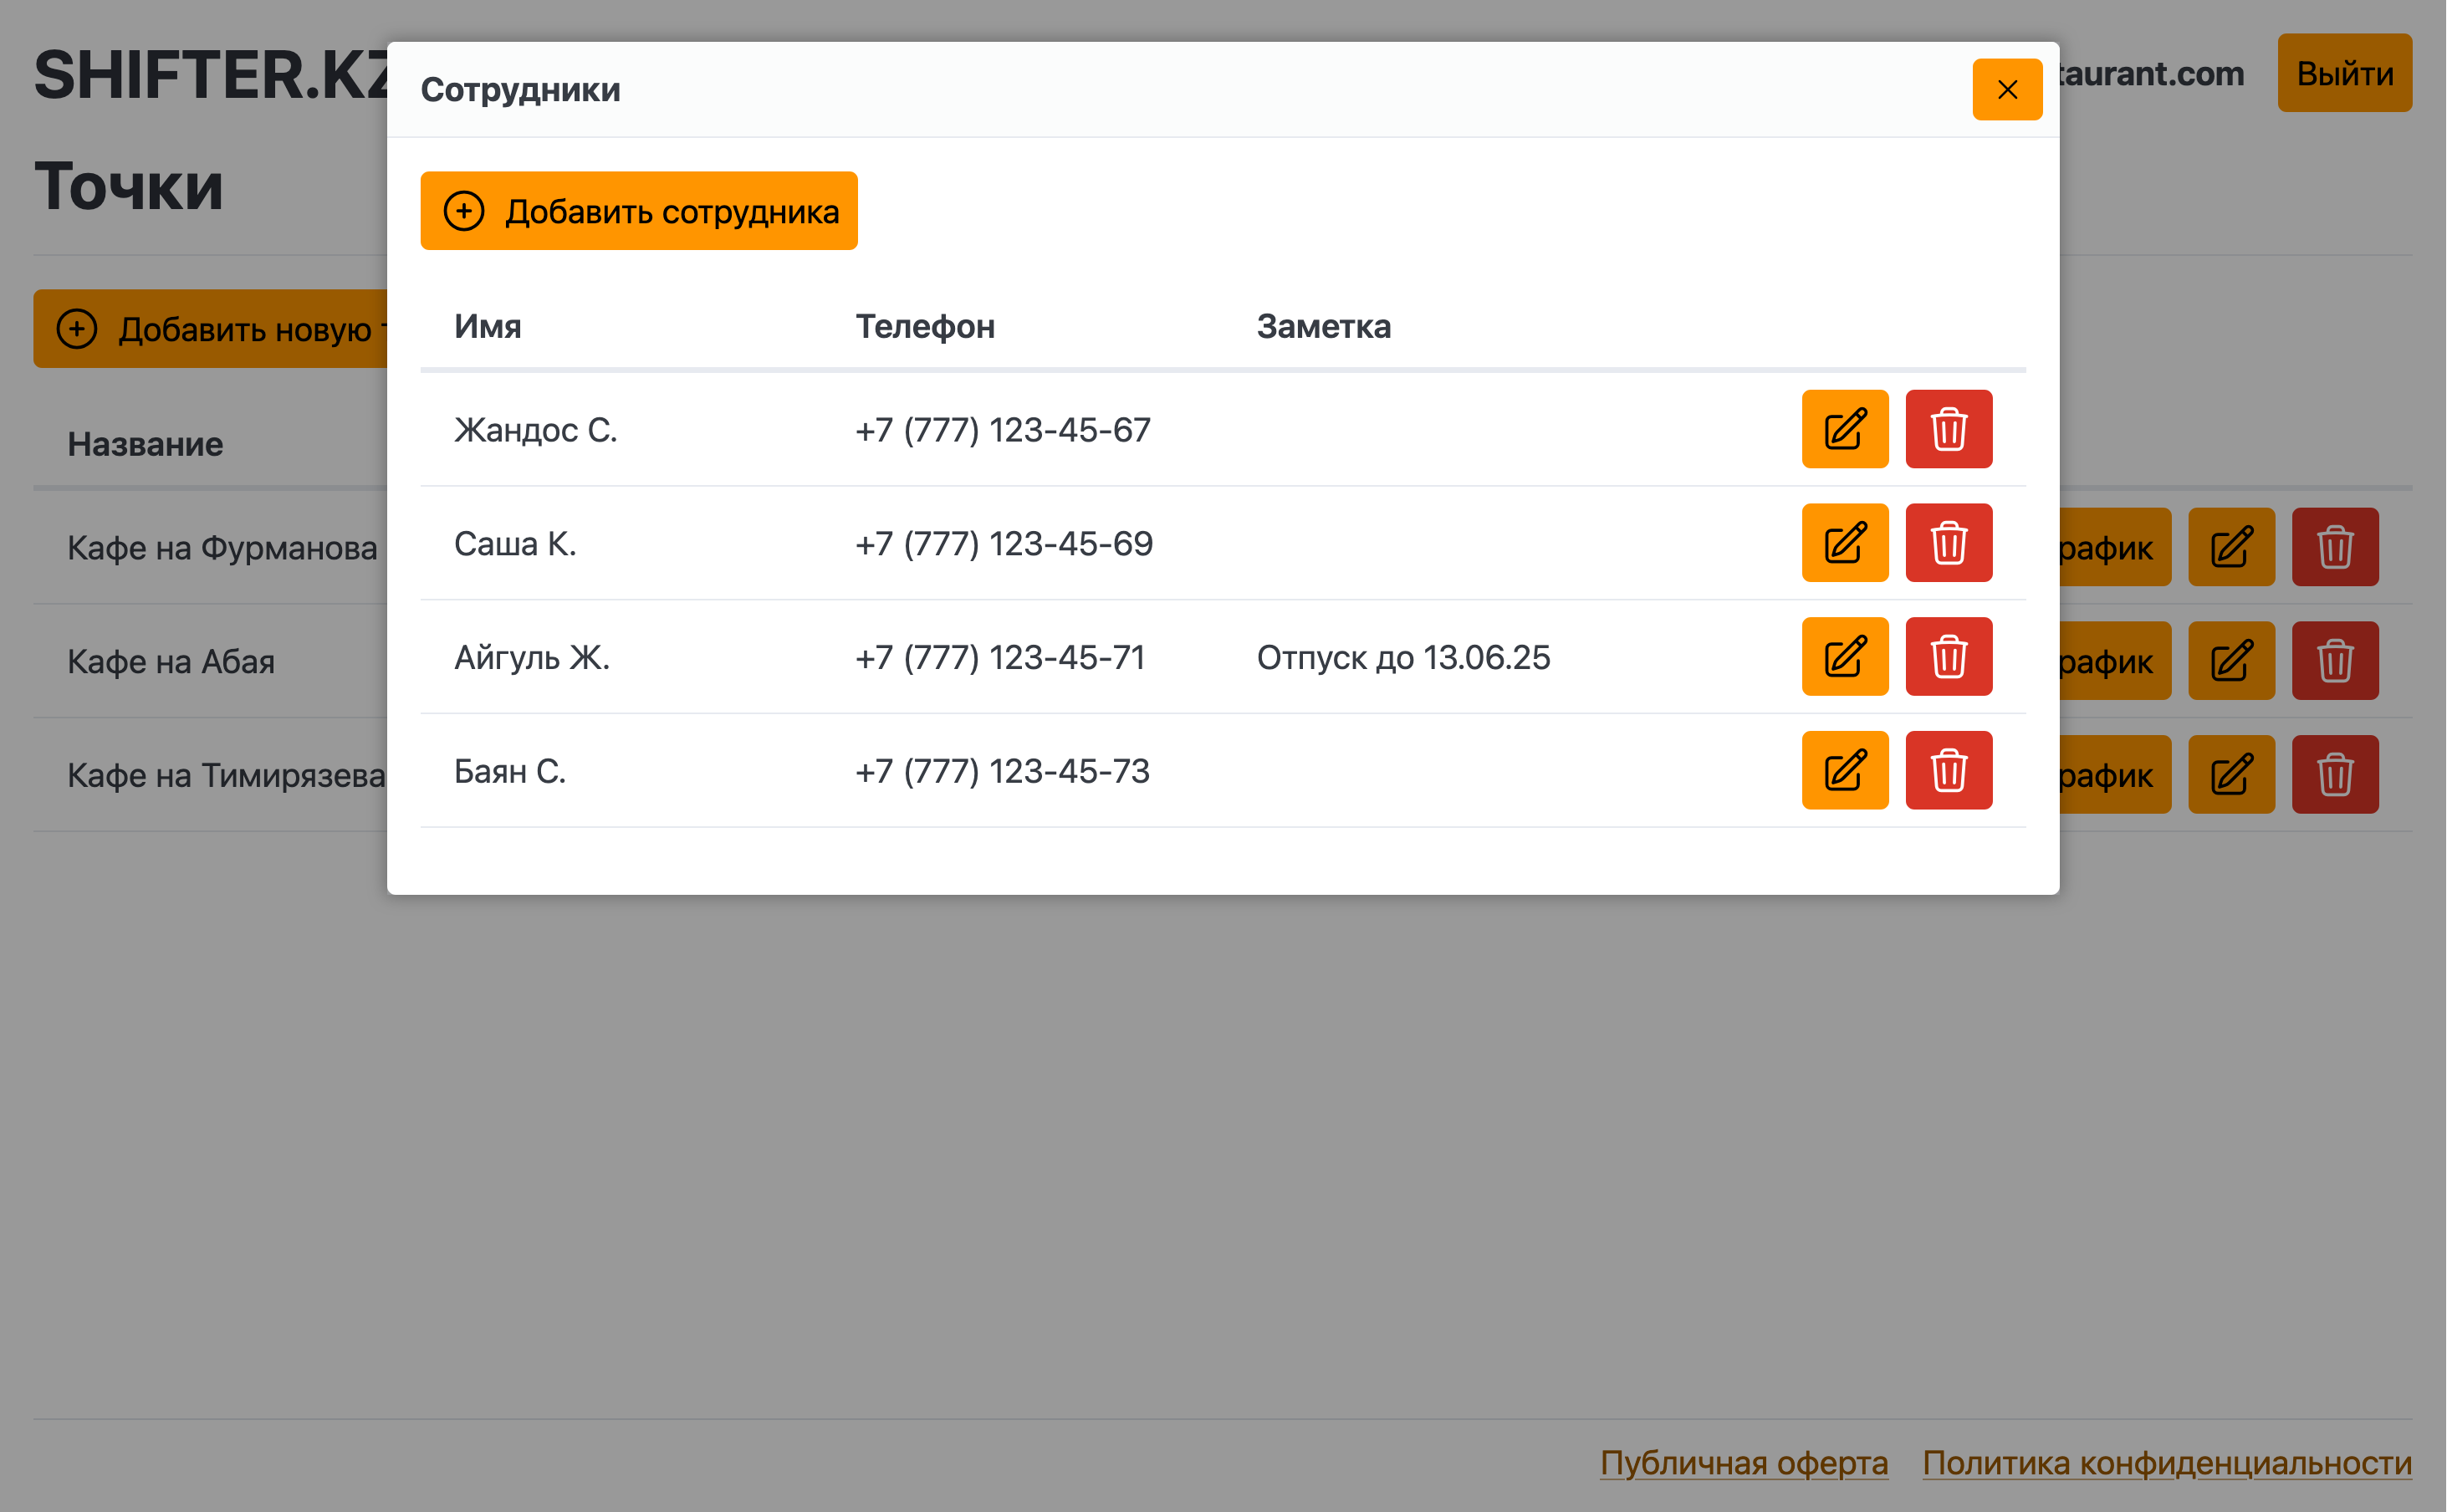Close the Сотрудники dialog
2447x1512 pixels.
coord(2006,90)
